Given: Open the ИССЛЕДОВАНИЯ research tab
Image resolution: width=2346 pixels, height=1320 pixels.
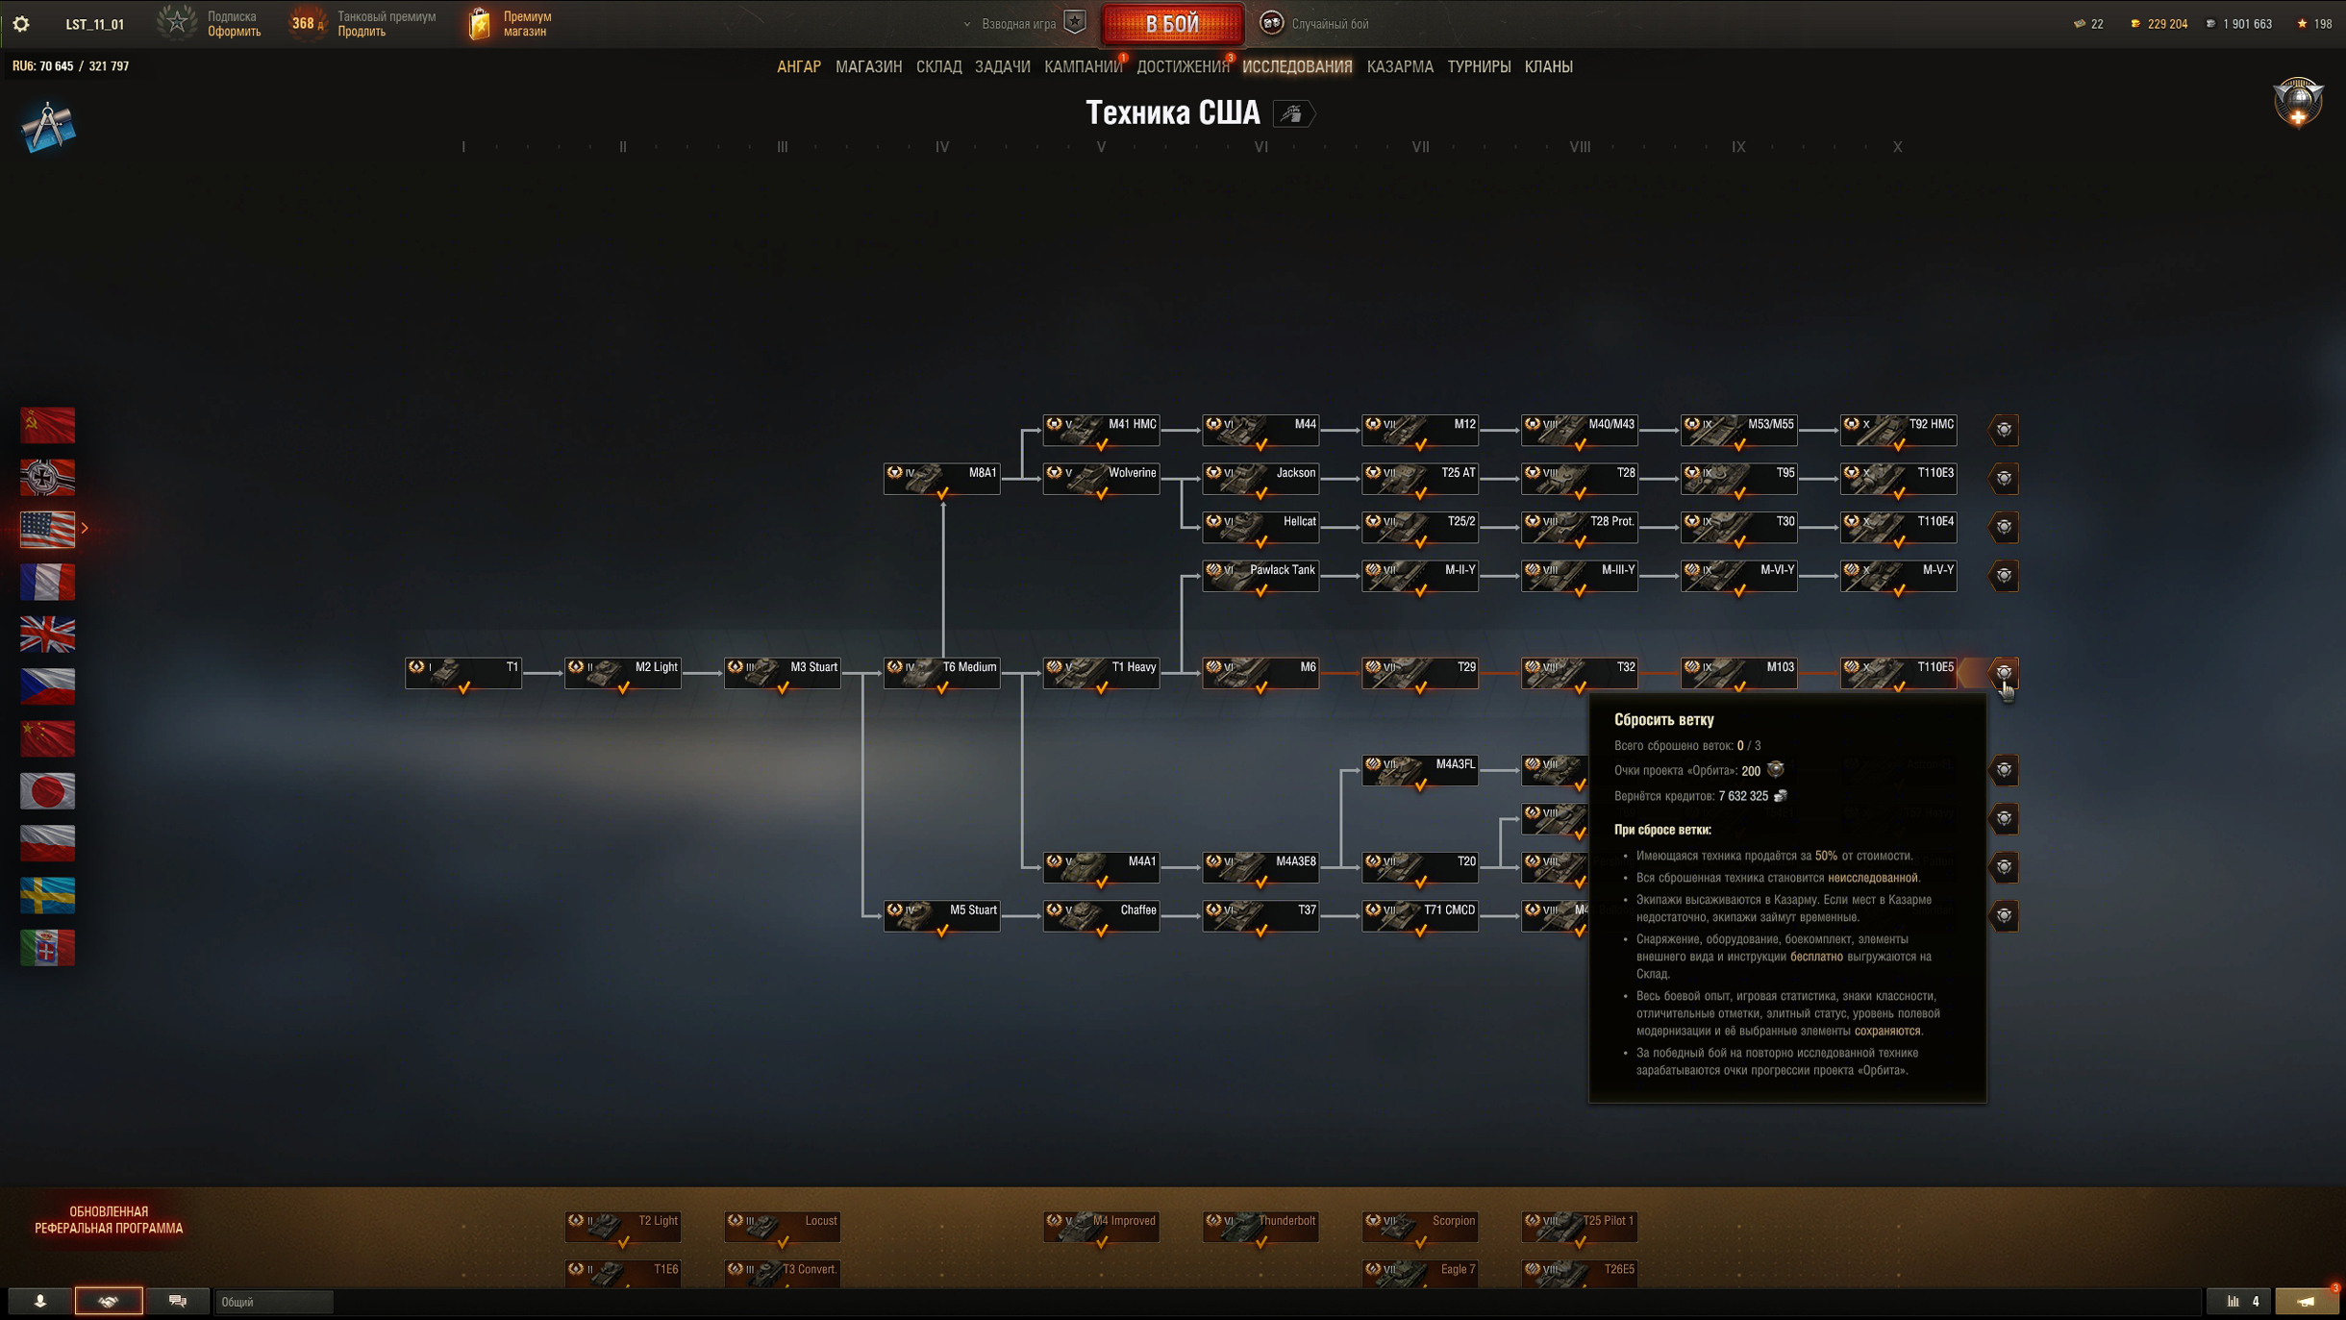Looking at the screenshot, I should [1299, 66].
